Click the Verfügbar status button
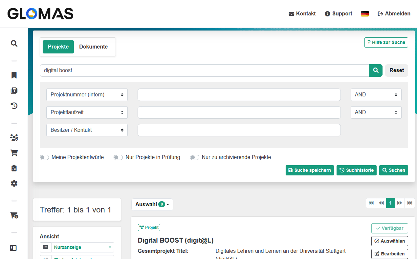 point(390,228)
